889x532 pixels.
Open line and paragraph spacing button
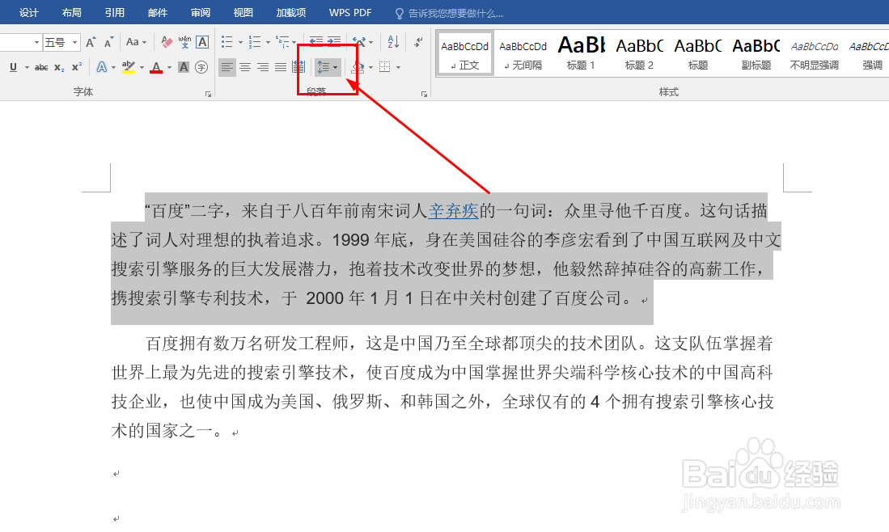pos(328,67)
